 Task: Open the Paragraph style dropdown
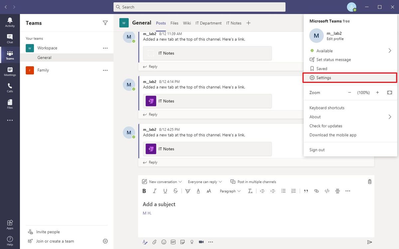tap(230, 191)
